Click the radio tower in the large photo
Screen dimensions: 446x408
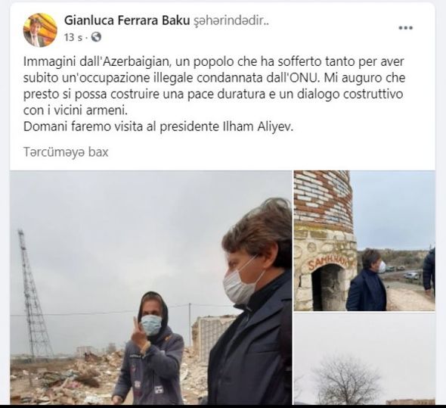coord(34,294)
